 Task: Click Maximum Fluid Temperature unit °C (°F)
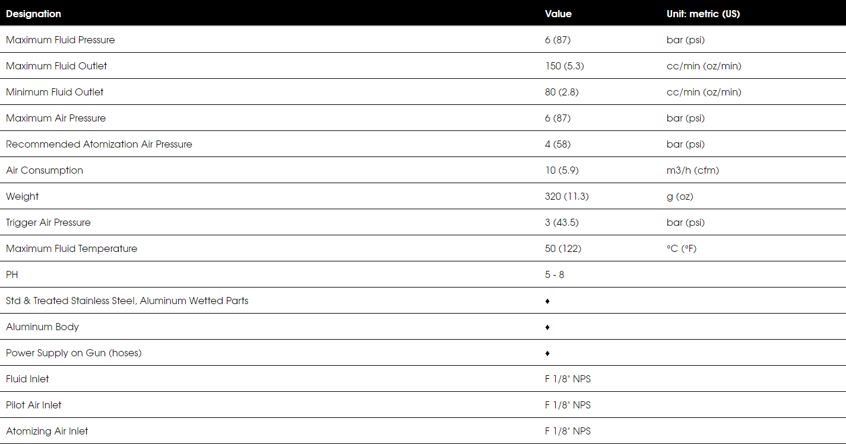(x=682, y=248)
